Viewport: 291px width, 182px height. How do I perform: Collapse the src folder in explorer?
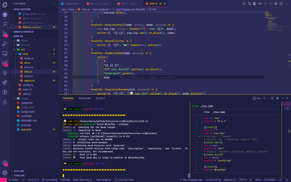[23, 49]
